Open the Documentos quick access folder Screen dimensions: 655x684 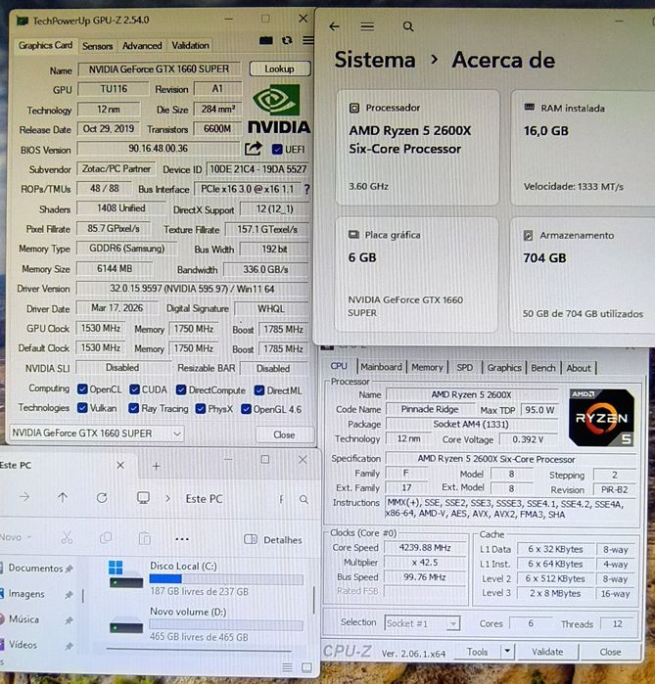coord(36,568)
